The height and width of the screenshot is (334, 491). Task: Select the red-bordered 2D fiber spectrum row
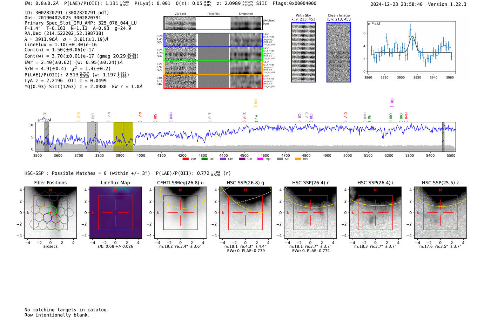(x=213, y=81)
